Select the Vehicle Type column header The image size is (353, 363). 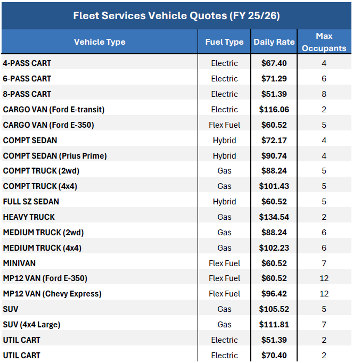pyautogui.click(x=100, y=42)
